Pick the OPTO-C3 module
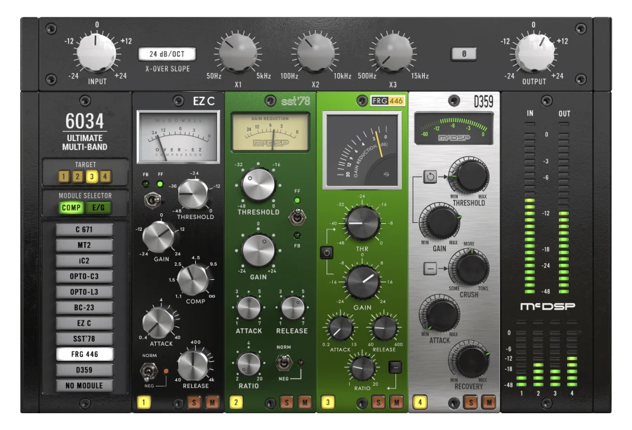 (x=84, y=276)
